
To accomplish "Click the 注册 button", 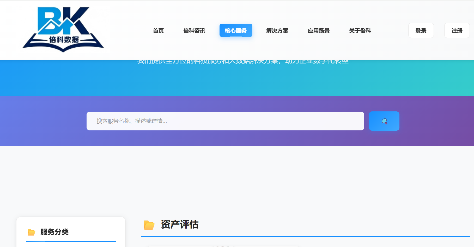I will coord(457,30).
